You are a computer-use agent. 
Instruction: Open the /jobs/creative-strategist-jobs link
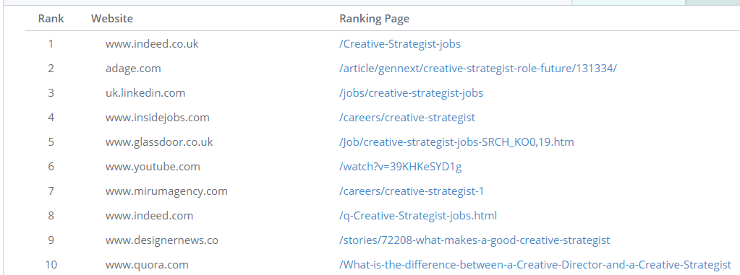(411, 93)
